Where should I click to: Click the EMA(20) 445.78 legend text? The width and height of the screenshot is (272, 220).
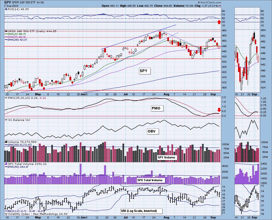coord(17,34)
